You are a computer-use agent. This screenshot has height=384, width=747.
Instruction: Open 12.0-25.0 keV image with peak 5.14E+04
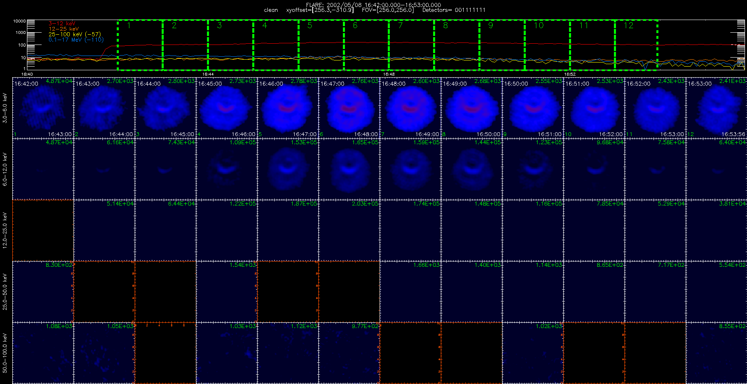(x=104, y=230)
